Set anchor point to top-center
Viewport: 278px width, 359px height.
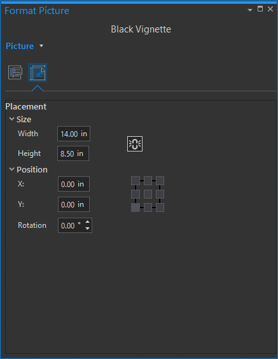pos(148,181)
